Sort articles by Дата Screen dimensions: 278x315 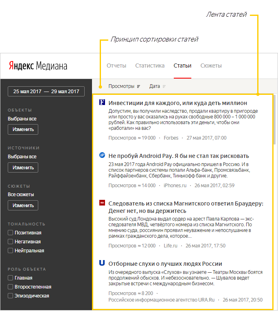click(154, 86)
